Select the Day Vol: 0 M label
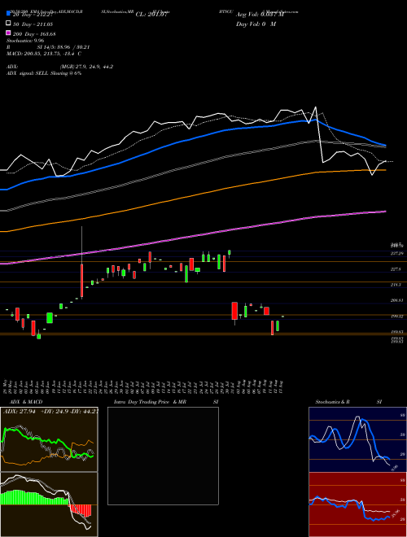This screenshot has width=407, height=537. coord(256,24)
